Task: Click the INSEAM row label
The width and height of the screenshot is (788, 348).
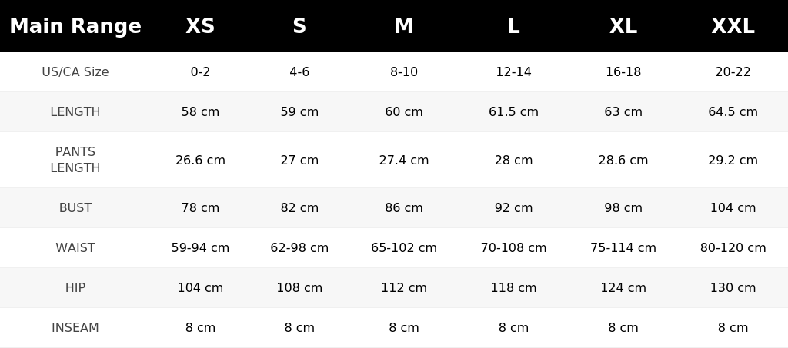Action: pyautogui.click(x=75, y=327)
